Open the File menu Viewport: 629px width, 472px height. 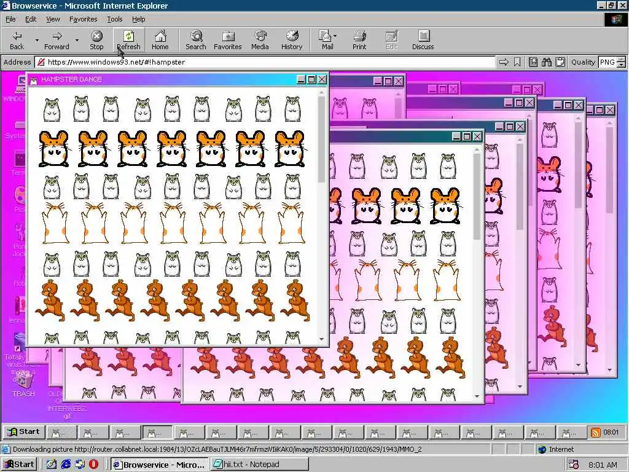click(10, 19)
